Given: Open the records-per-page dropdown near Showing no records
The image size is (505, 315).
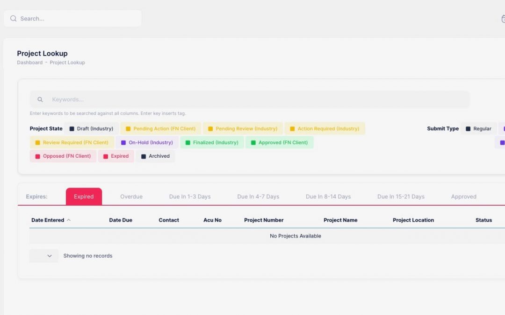Looking at the screenshot, I should coord(43,256).
